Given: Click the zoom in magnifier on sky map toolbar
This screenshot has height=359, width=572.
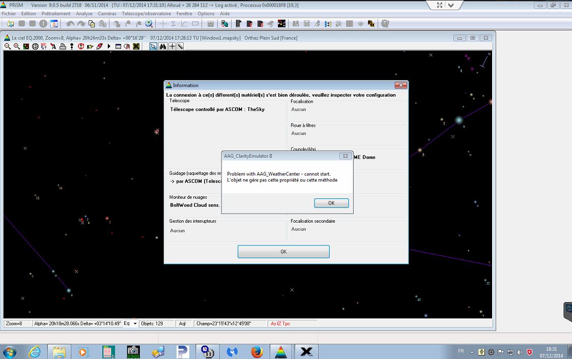Looking at the screenshot, I should pos(17,46).
